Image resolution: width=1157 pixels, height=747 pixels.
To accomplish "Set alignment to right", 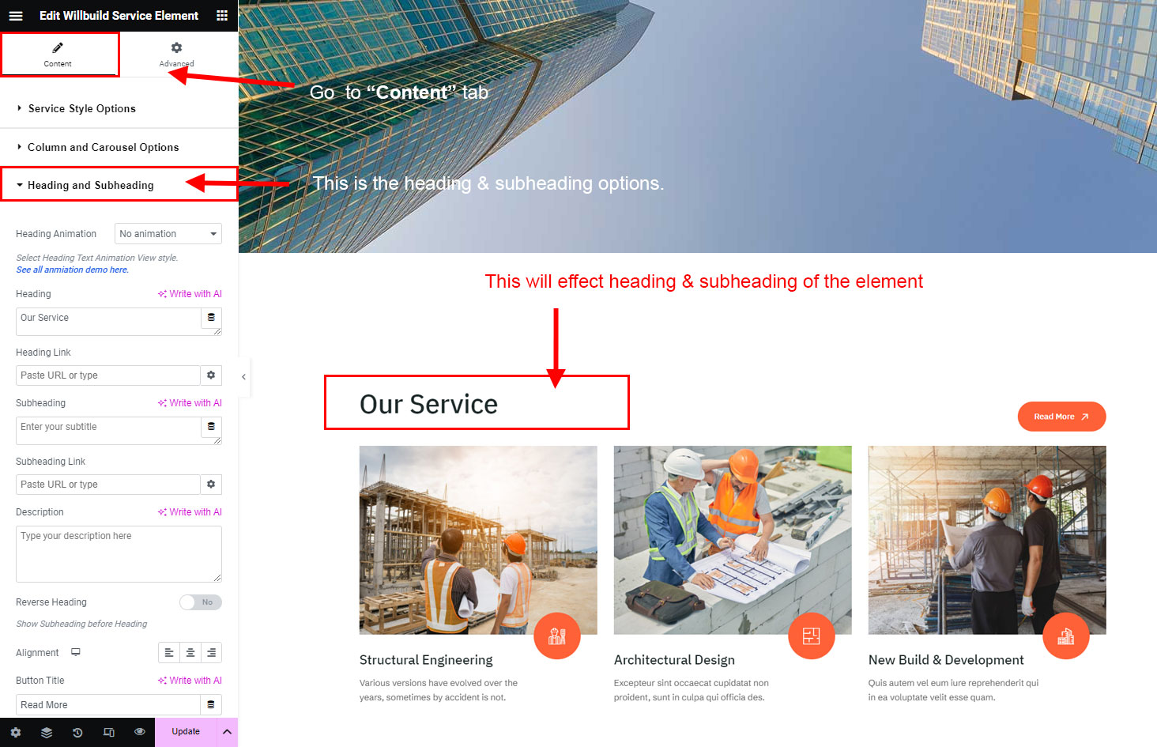I will click(x=212, y=653).
